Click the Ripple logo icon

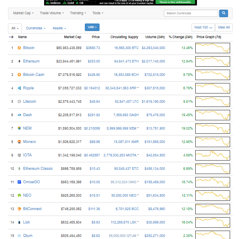pos(19,88)
